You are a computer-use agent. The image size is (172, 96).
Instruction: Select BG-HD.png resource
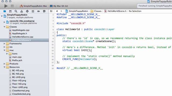point(18,70)
